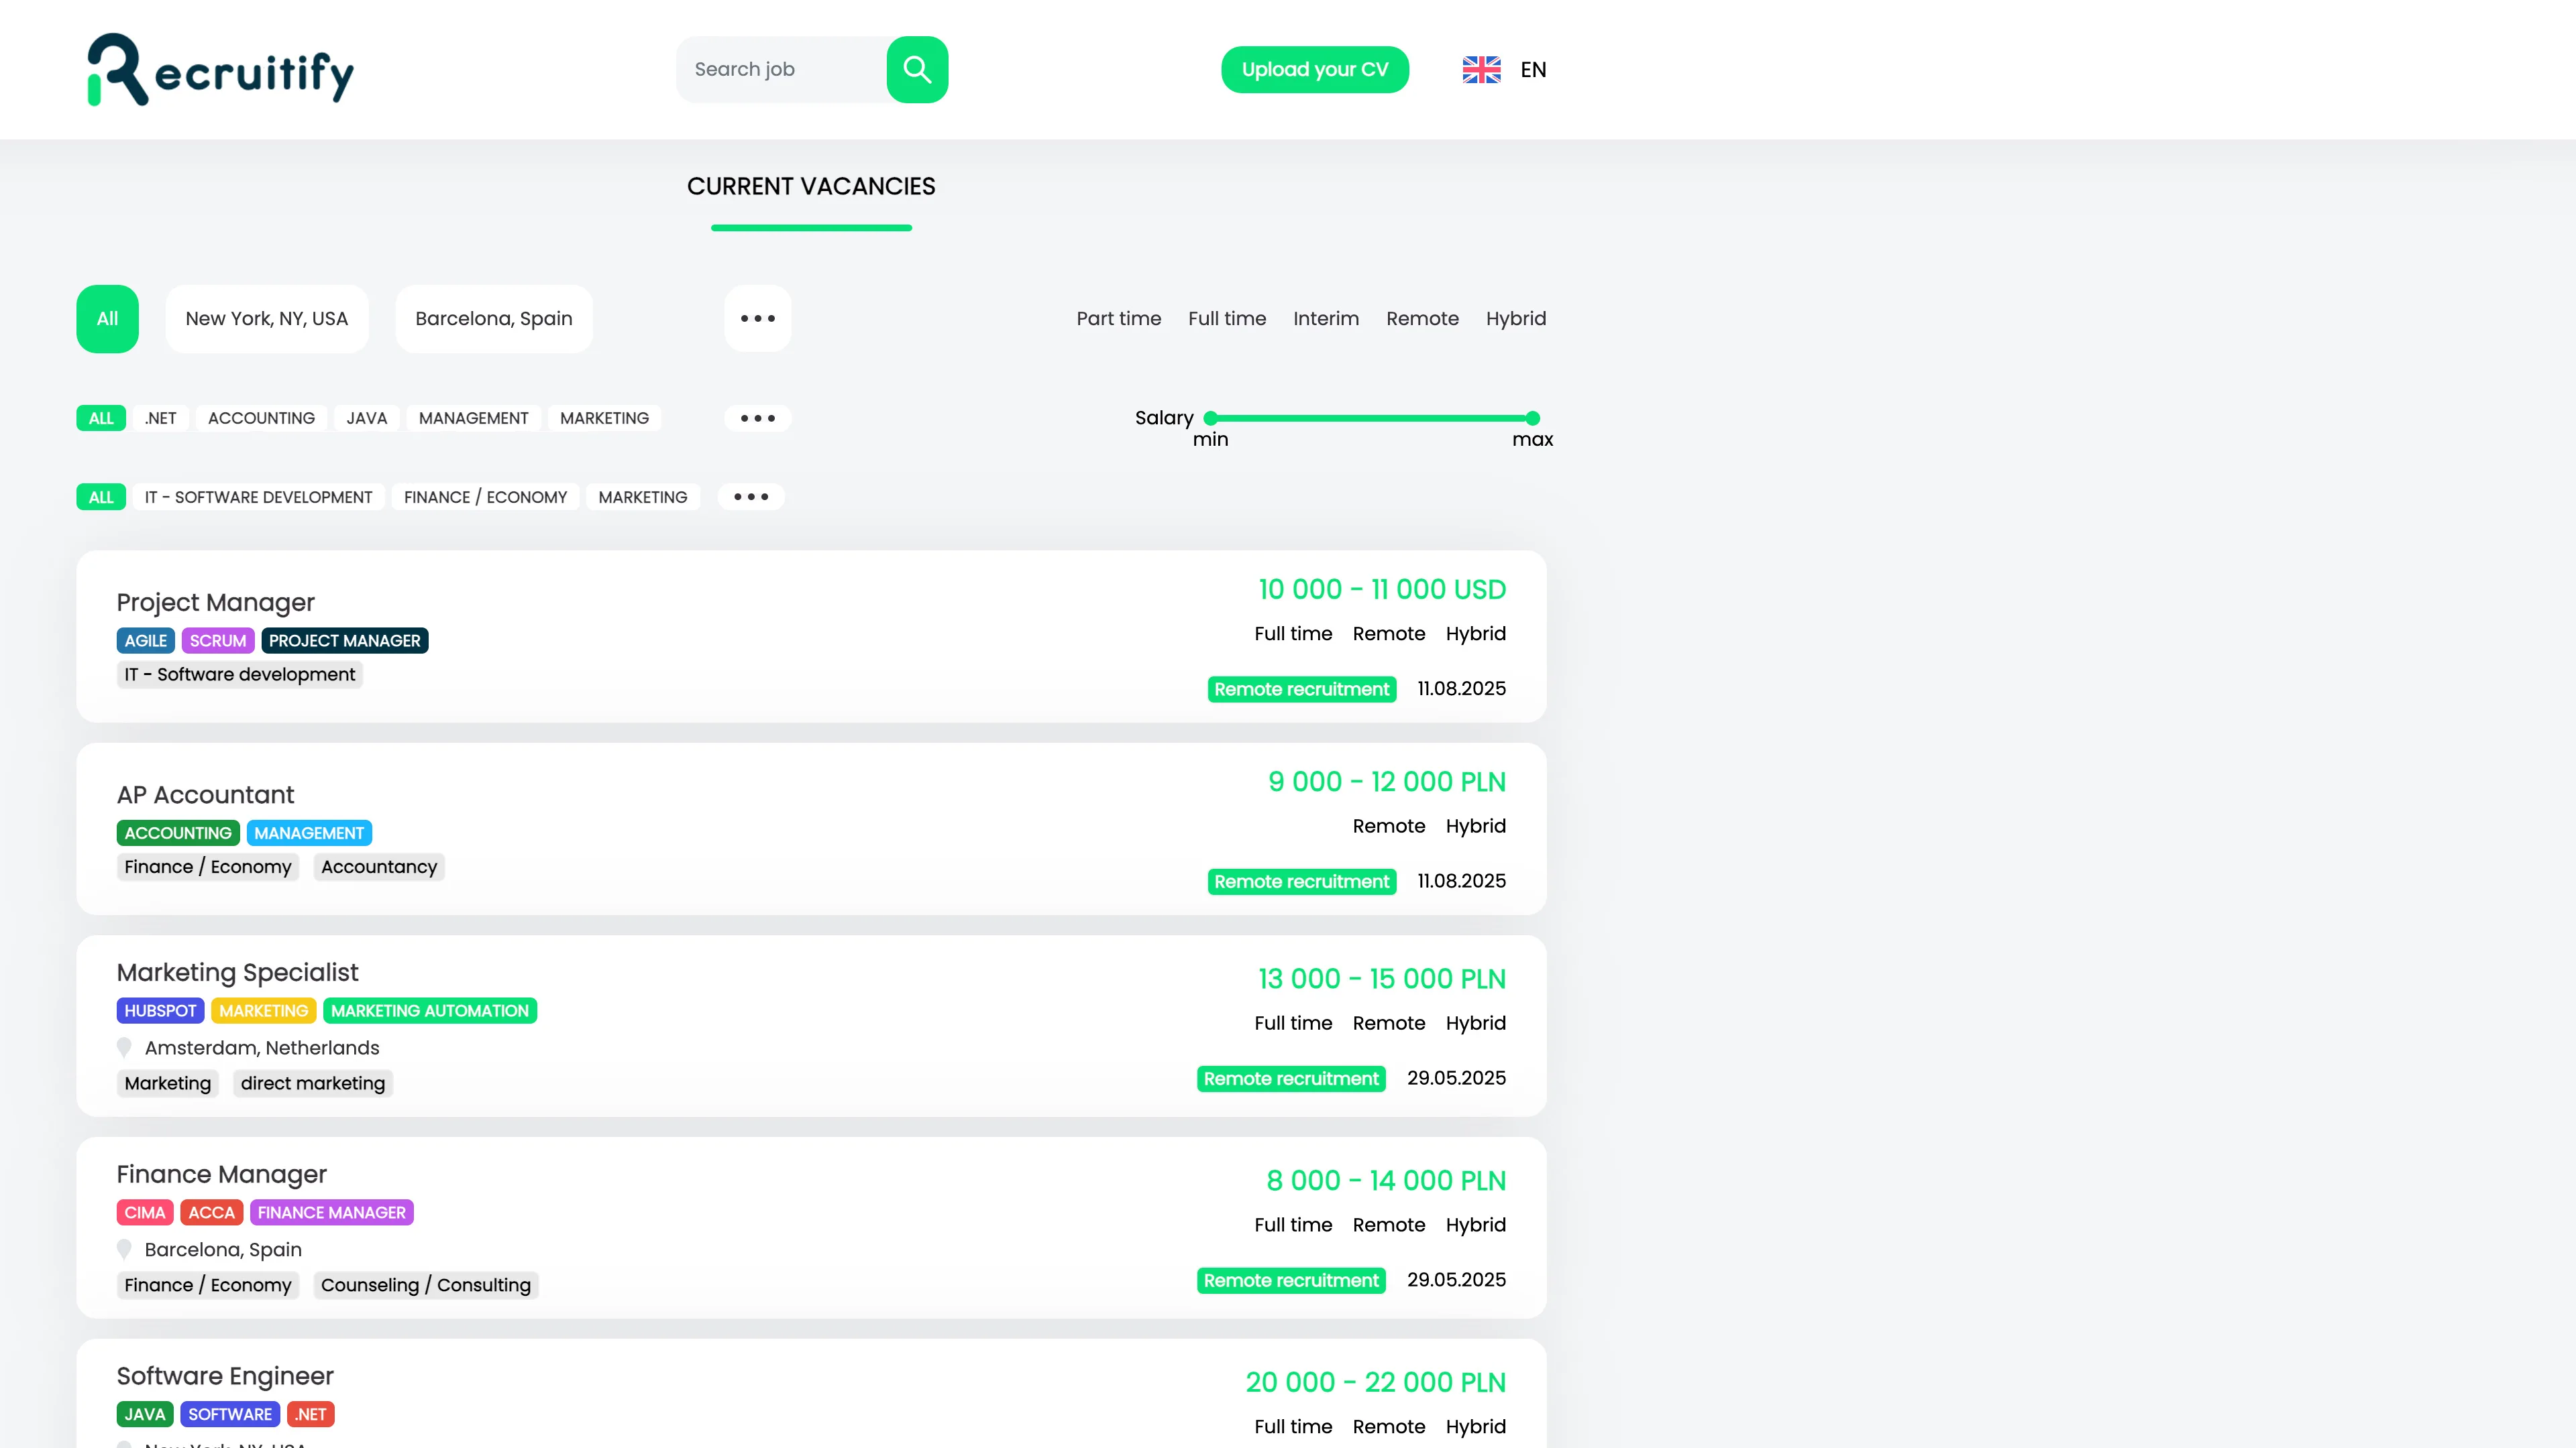Viewport: 2576px width, 1448px height.
Task: Filter by the JAVA skill tag
Action: pos(366,418)
